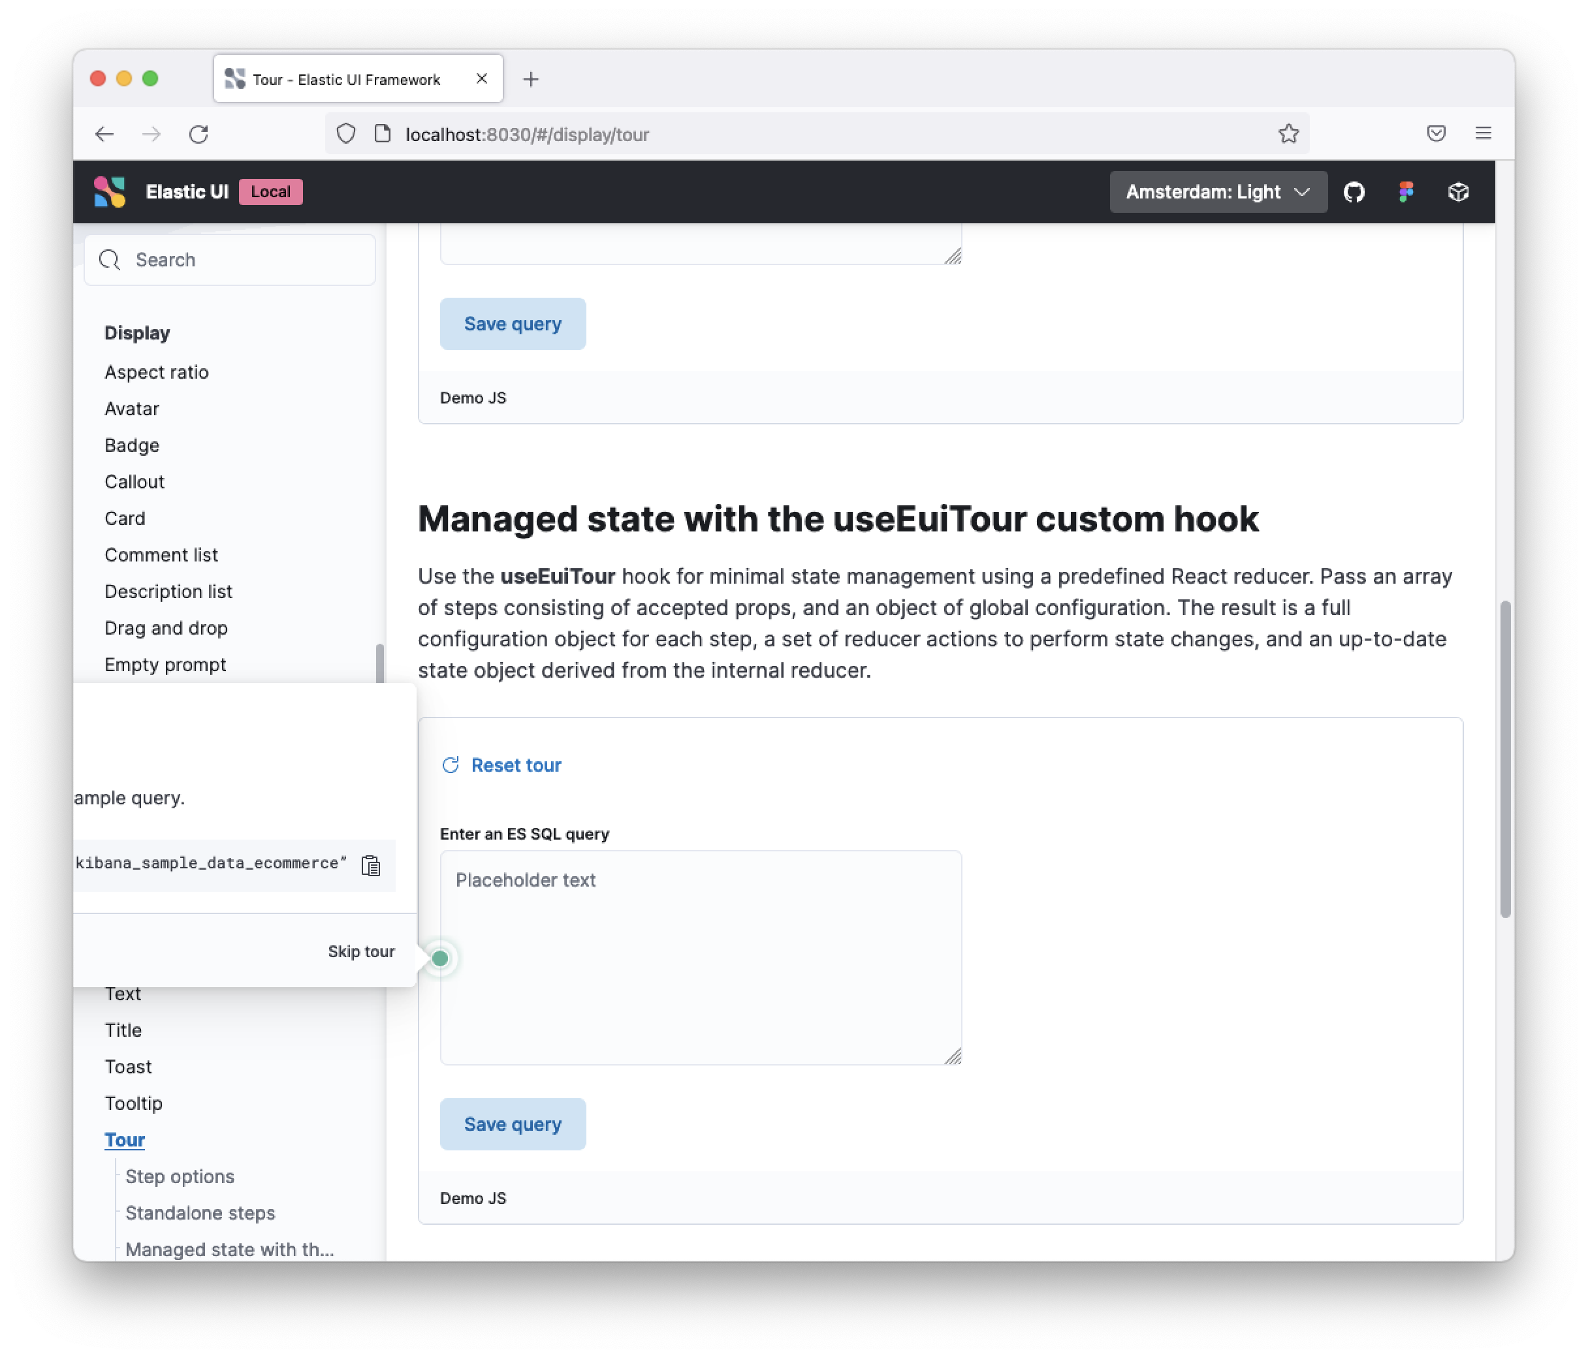Open the browser hamburger menu
Screen dimensions: 1588x1358
coord(1483,133)
